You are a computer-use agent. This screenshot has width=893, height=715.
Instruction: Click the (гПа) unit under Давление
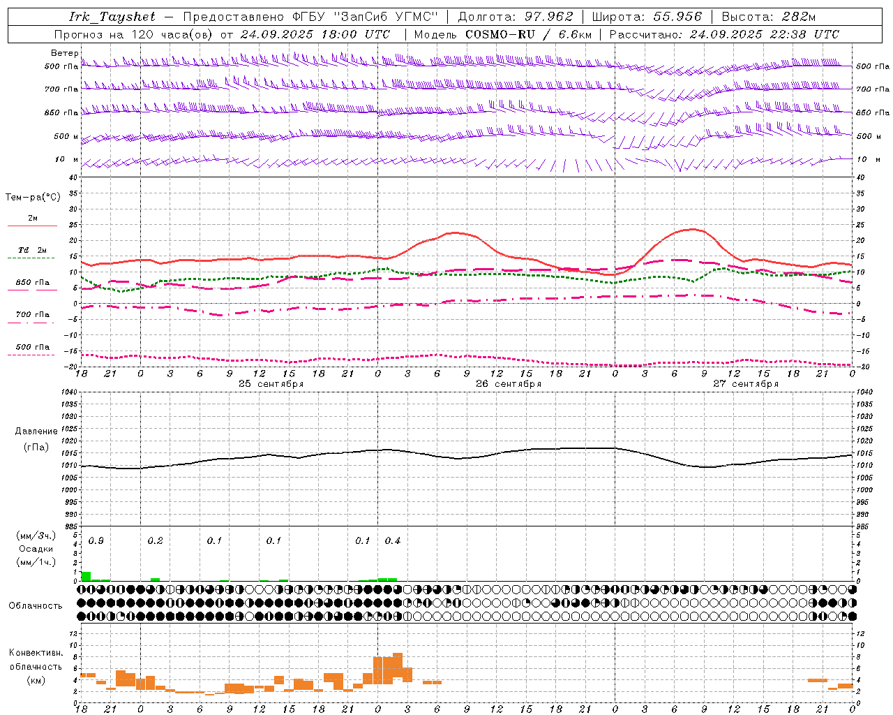[x=36, y=448]
